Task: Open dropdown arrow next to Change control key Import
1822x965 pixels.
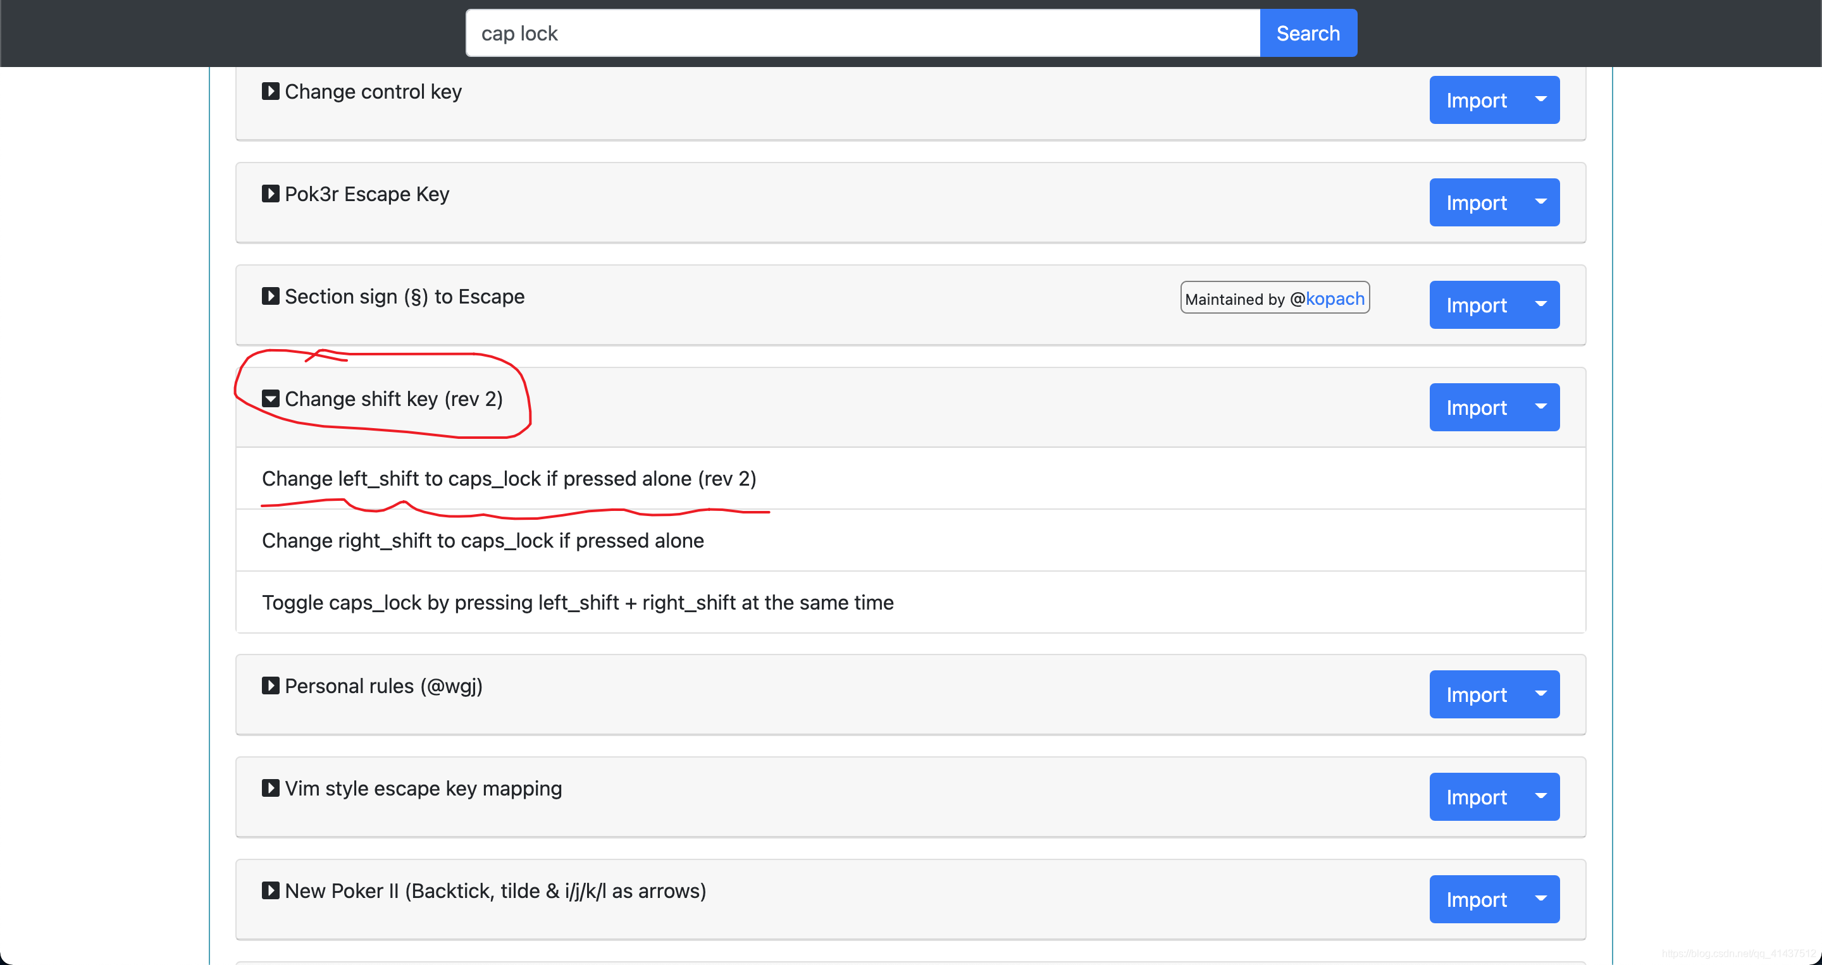Action: (x=1540, y=100)
